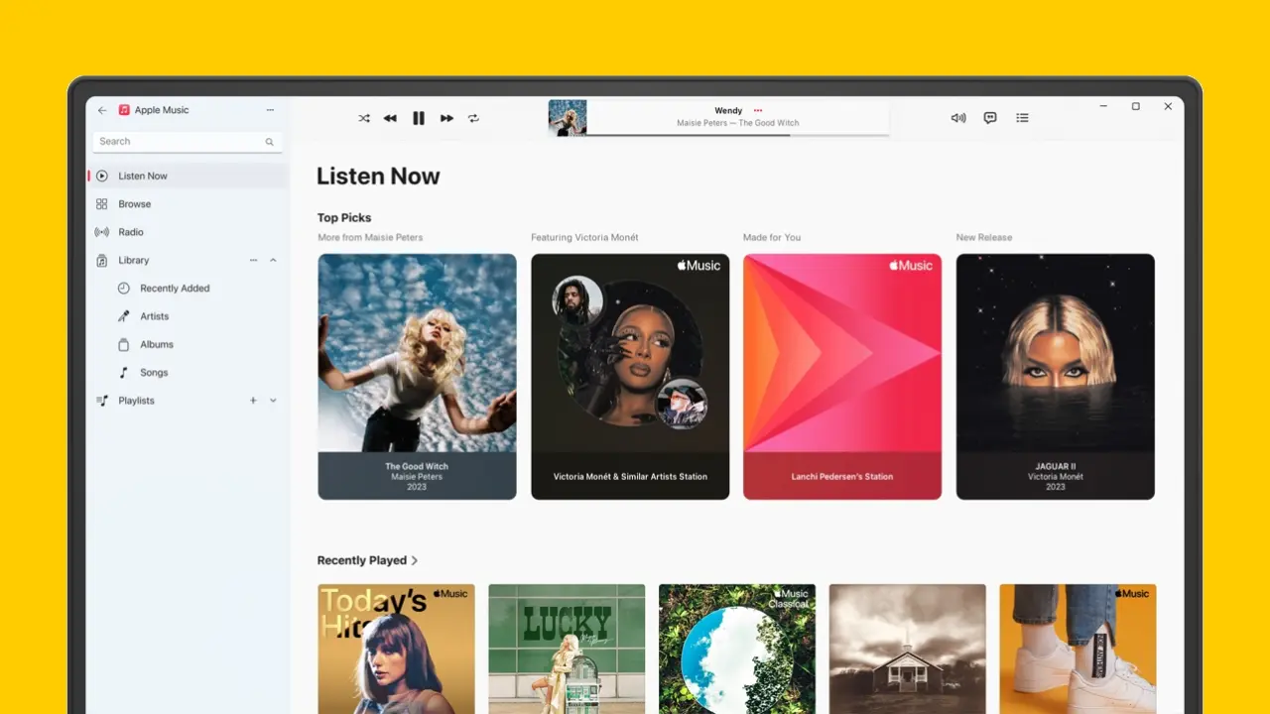Open The Good Witch album card
This screenshot has width=1270, height=714.
coord(417,376)
